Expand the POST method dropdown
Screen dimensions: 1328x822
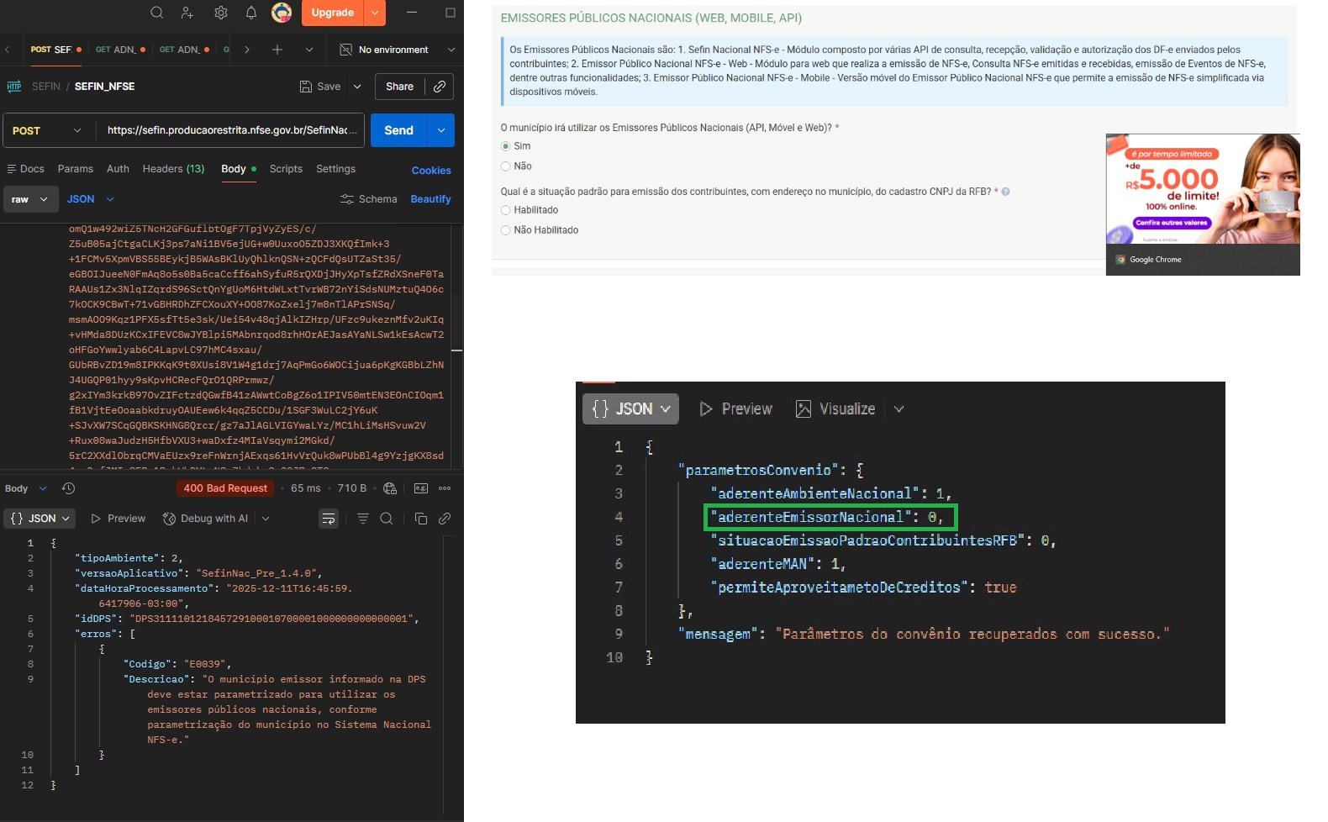pos(47,130)
